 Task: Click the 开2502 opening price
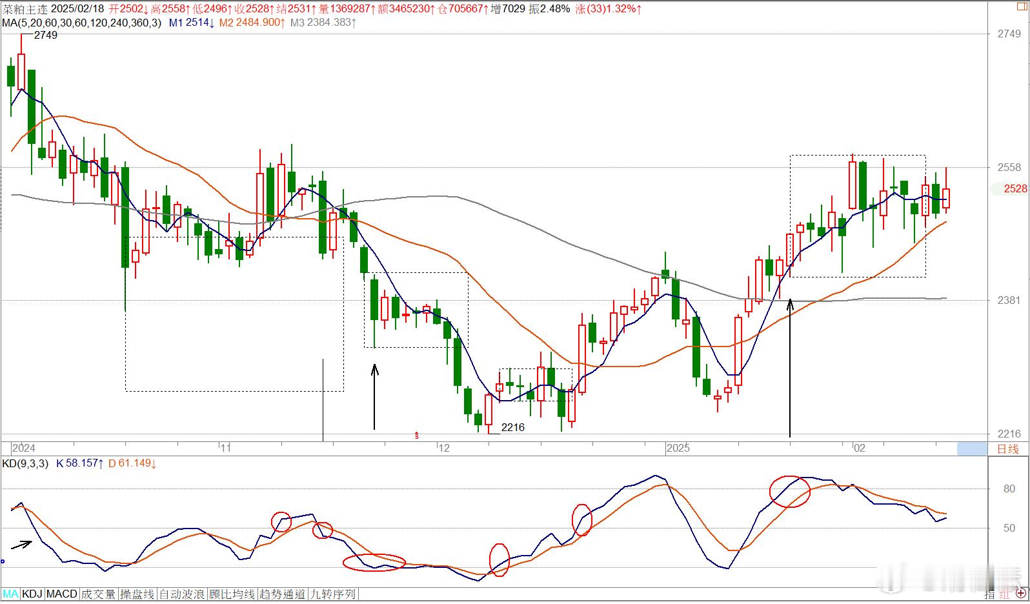pyautogui.click(x=128, y=9)
